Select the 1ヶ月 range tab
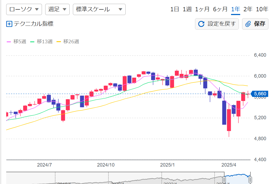This screenshot has width=273, height=184. click(x=202, y=9)
